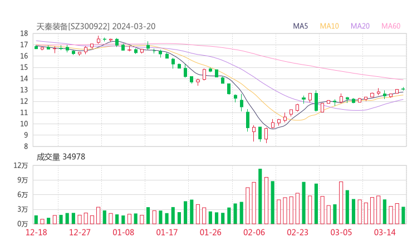The width and height of the screenshot is (412, 245).
Task: Click the chart title 天秦装备[SZ300922] 2024-03-20
Action: [96, 26]
